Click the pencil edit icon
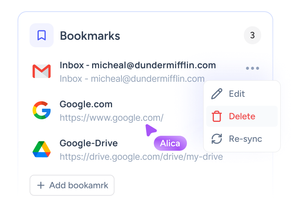 217,94
